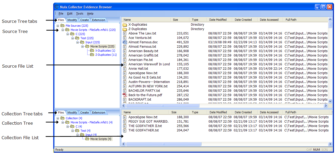Switch to Modify tab in source tree
336x155 pixels.
click(72, 20)
